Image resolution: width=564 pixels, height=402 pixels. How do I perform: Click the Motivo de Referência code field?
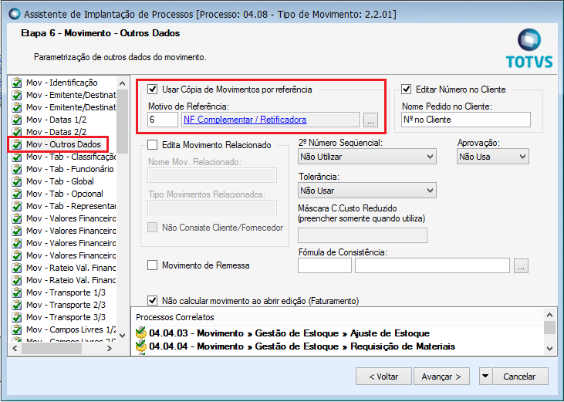(x=163, y=120)
